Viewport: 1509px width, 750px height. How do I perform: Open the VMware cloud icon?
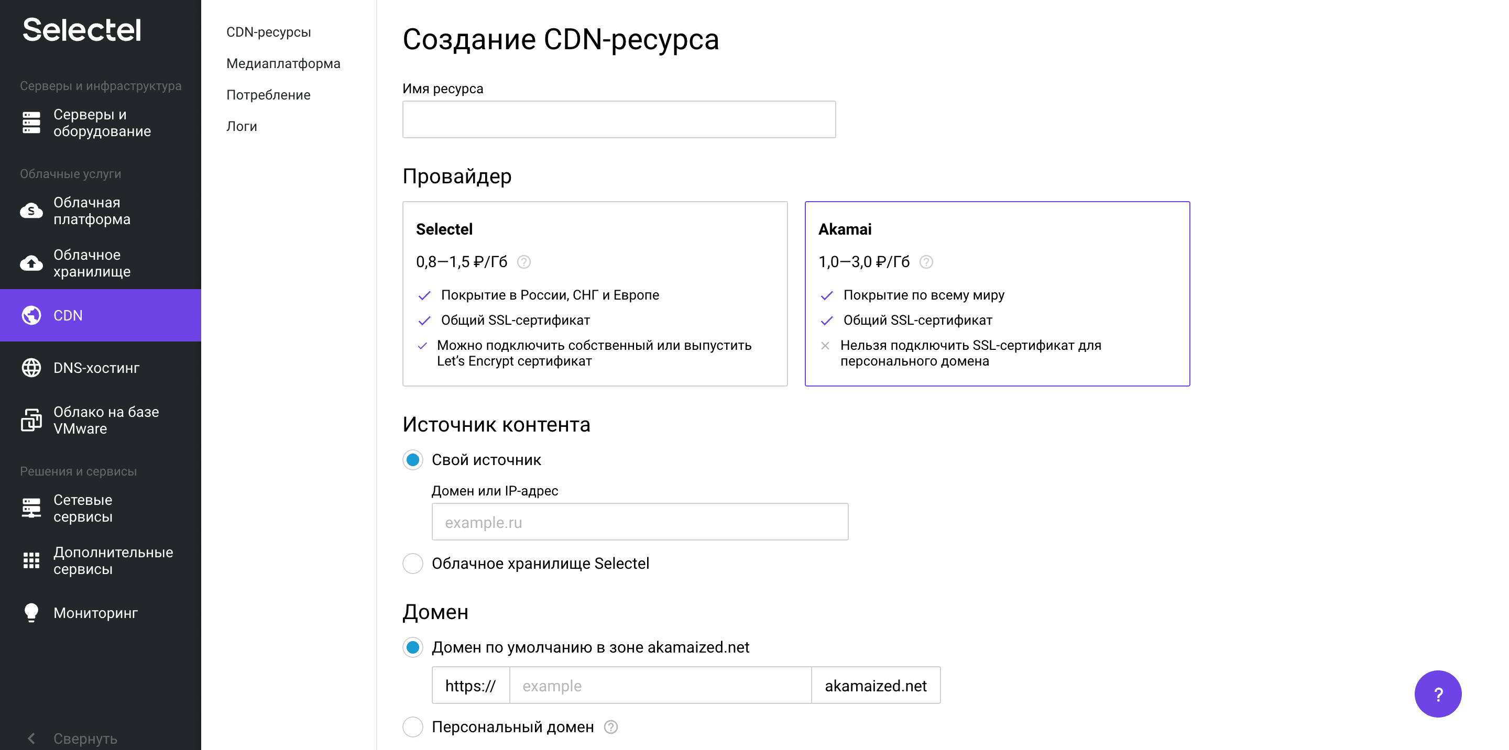pos(31,421)
